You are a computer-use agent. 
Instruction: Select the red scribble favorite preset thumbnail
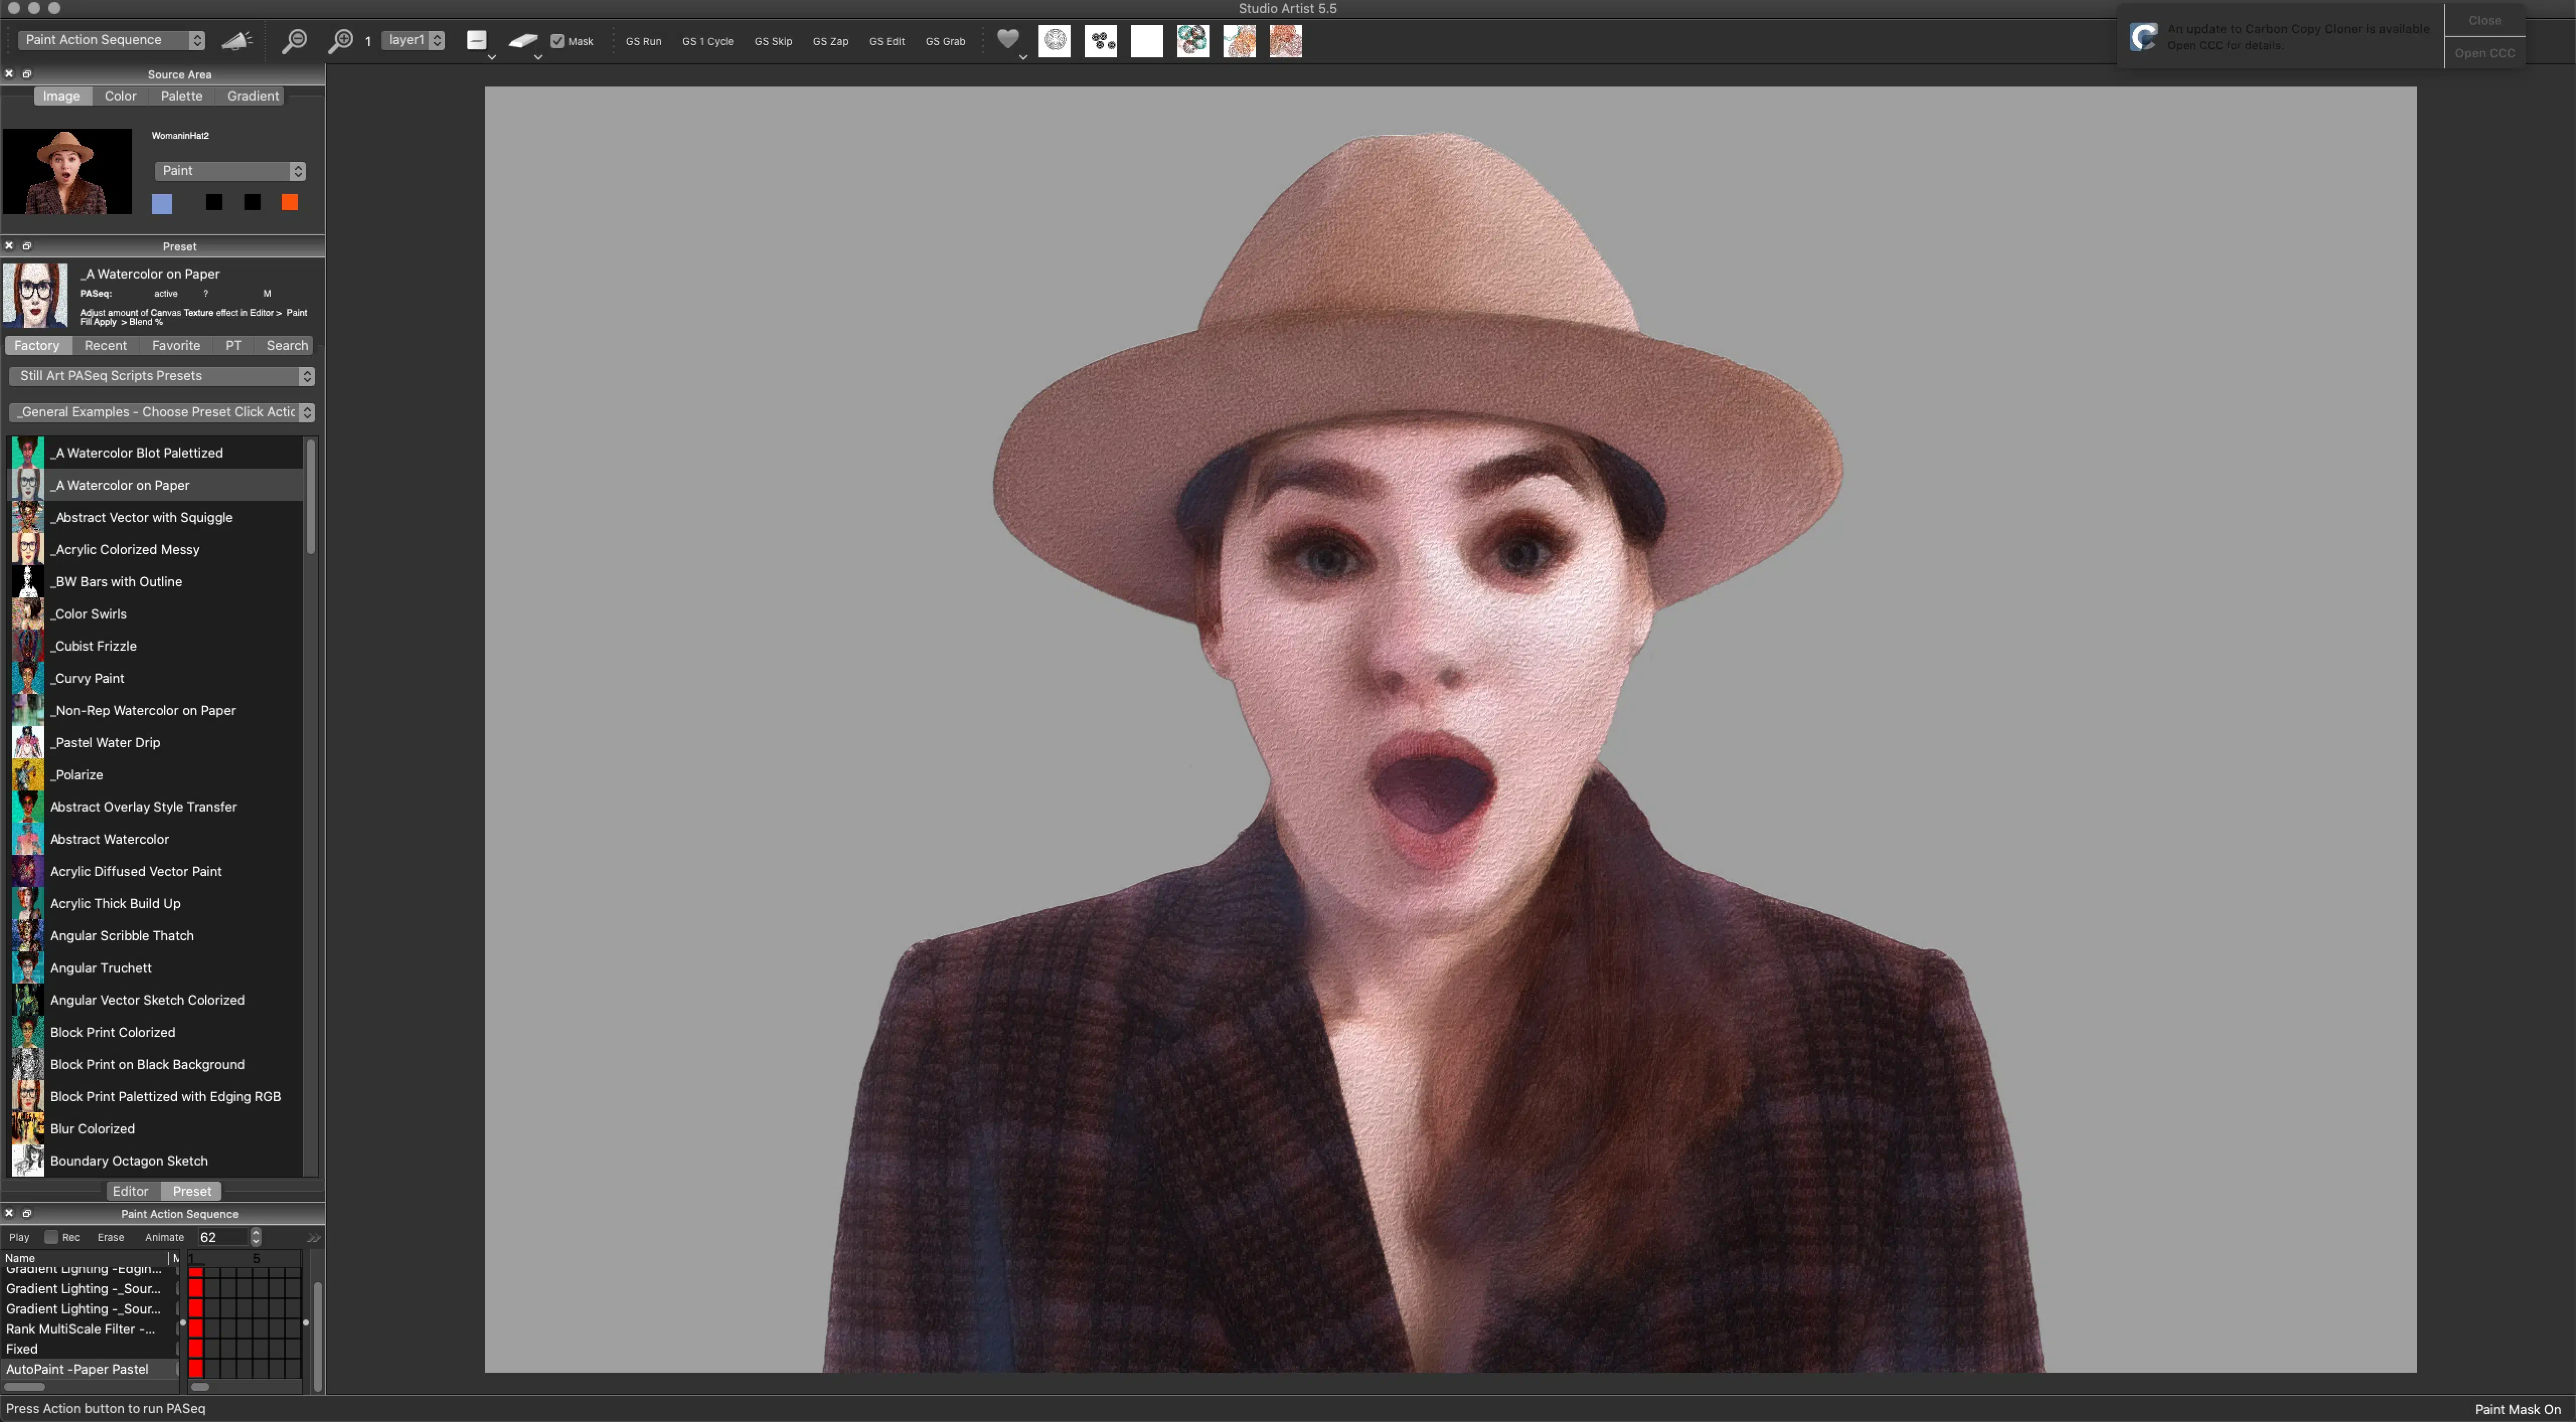[x=1286, y=41]
